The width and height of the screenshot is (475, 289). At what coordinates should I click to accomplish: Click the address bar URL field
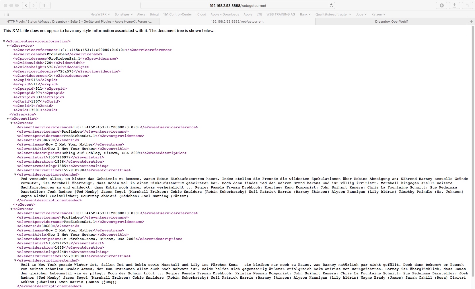(237, 5)
